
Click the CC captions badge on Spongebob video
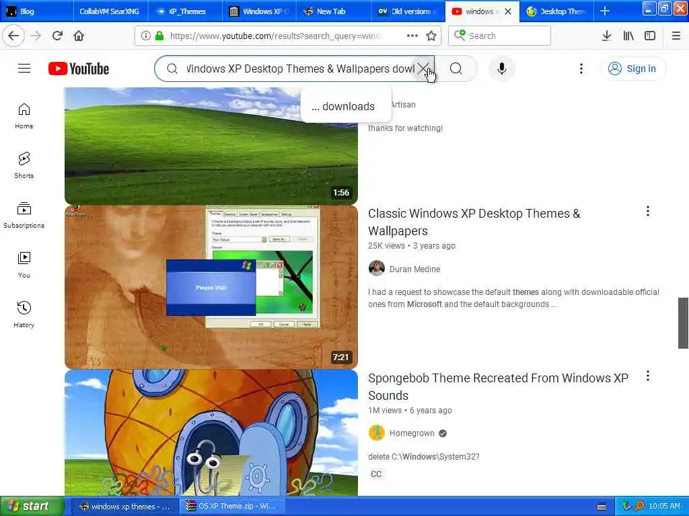point(376,474)
